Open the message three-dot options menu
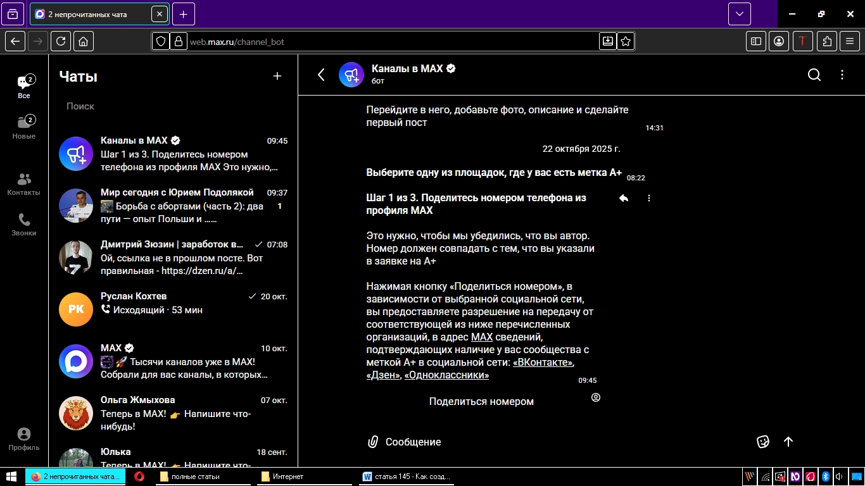 649,198
